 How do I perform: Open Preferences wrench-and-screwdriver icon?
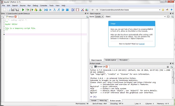click(82, 10)
